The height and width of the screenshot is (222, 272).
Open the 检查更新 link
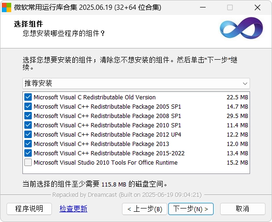[x=73, y=209]
